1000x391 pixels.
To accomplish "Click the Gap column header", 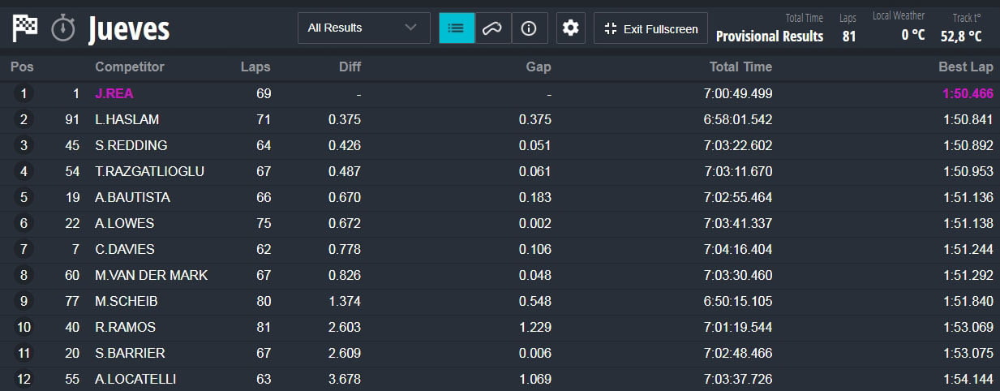I will pos(538,67).
